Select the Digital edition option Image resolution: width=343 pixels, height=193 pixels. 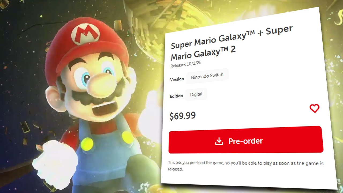(196, 94)
